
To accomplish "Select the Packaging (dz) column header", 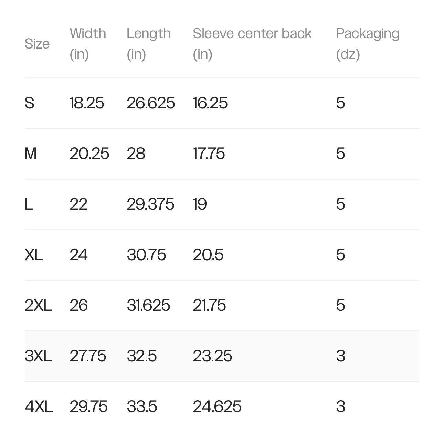I will pos(367,44).
